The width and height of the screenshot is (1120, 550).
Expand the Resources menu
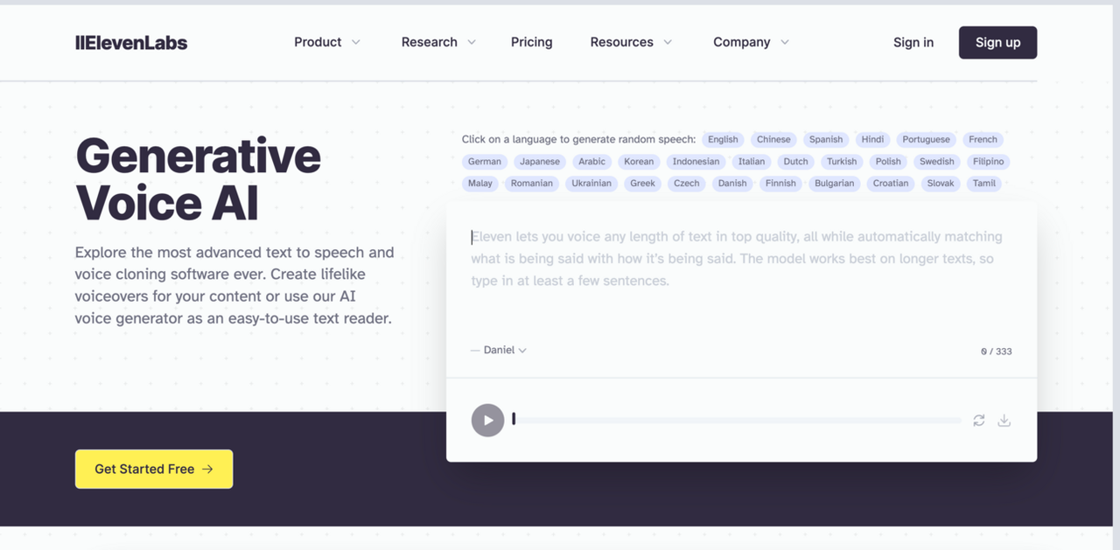coord(631,42)
